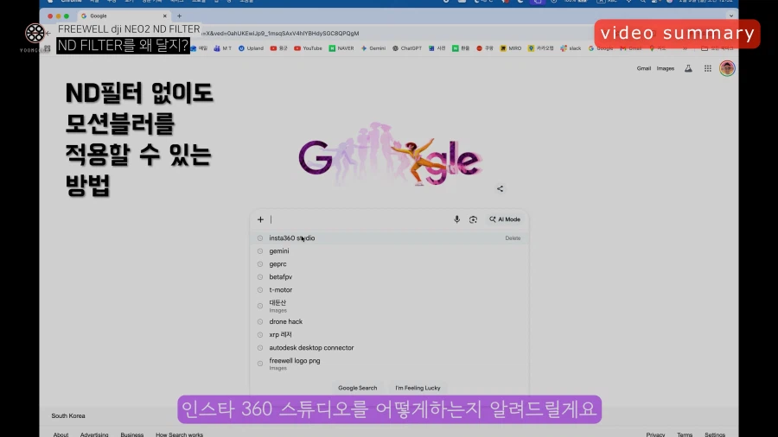The width and height of the screenshot is (778, 437).
Task: Open the Upland bookmark
Action: [251, 48]
